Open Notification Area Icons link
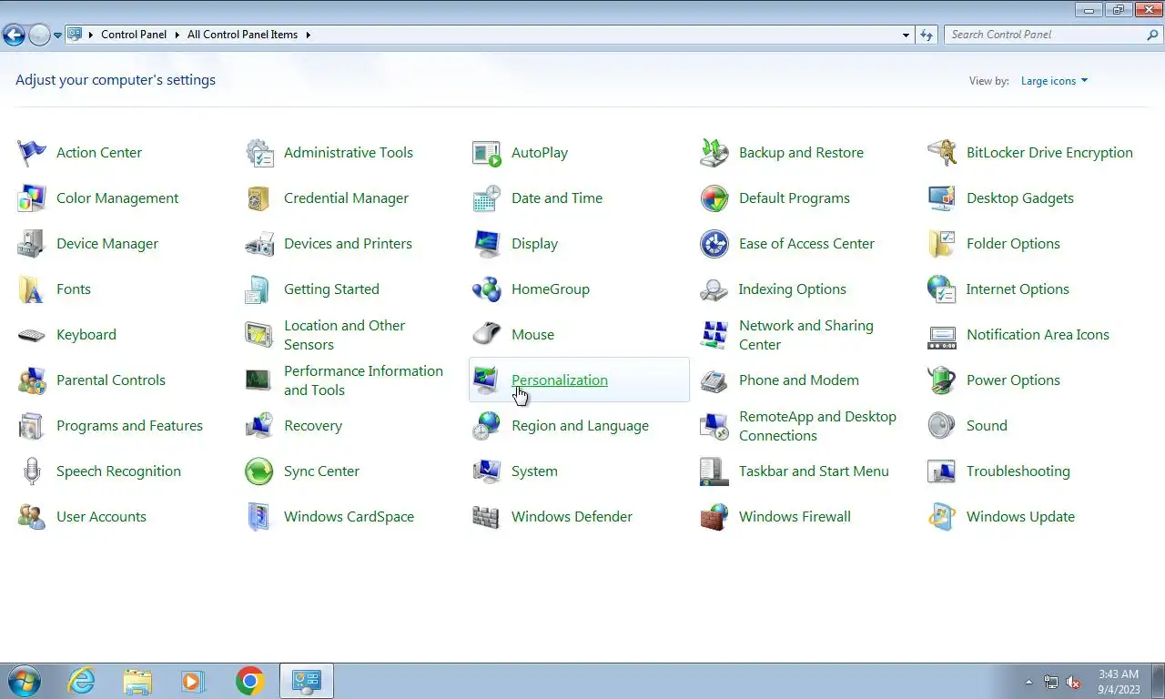The image size is (1165, 699). [x=1038, y=335]
